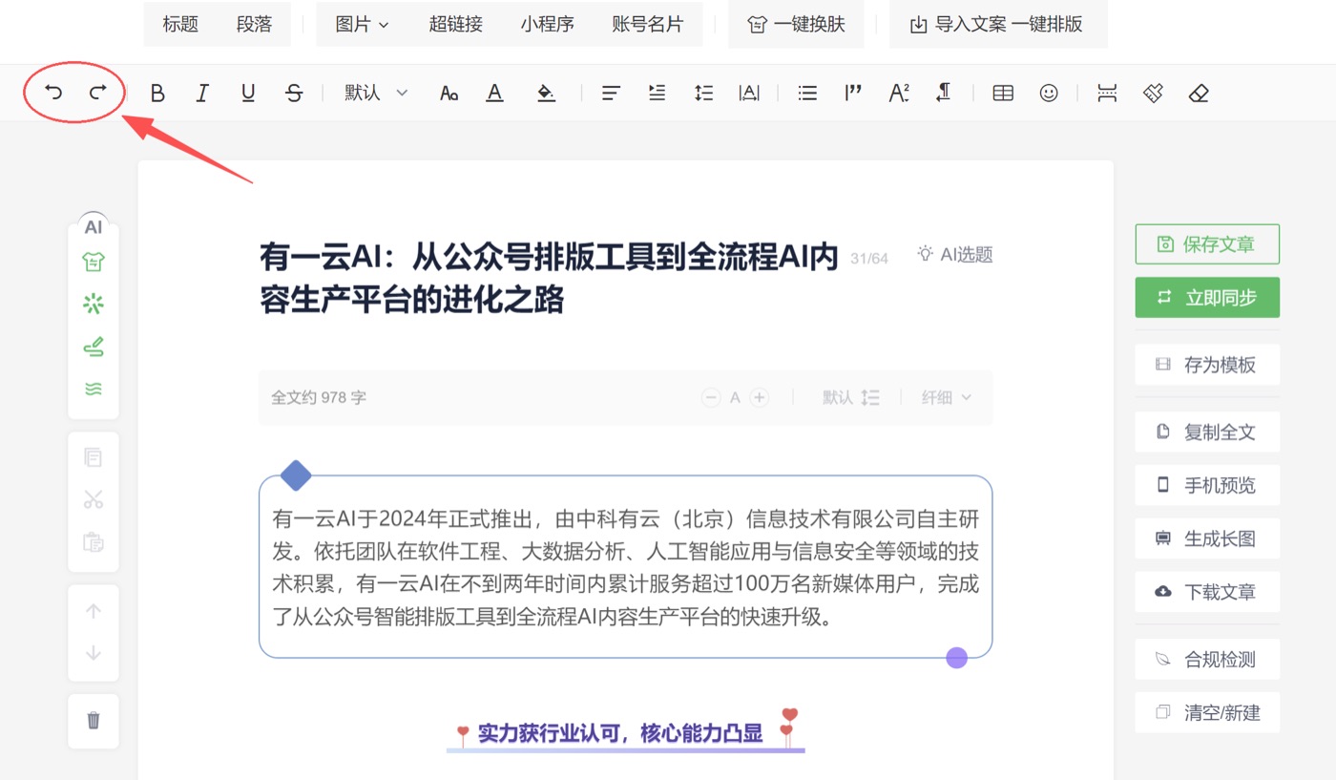The image size is (1336, 780).
Task: Click 手机预览 to preview on phone
Action: point(1207,485)
